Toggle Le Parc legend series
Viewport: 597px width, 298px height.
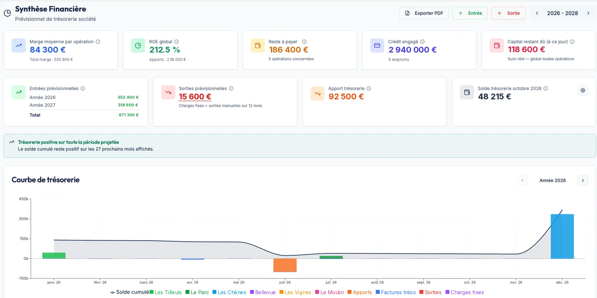[197, 292]
